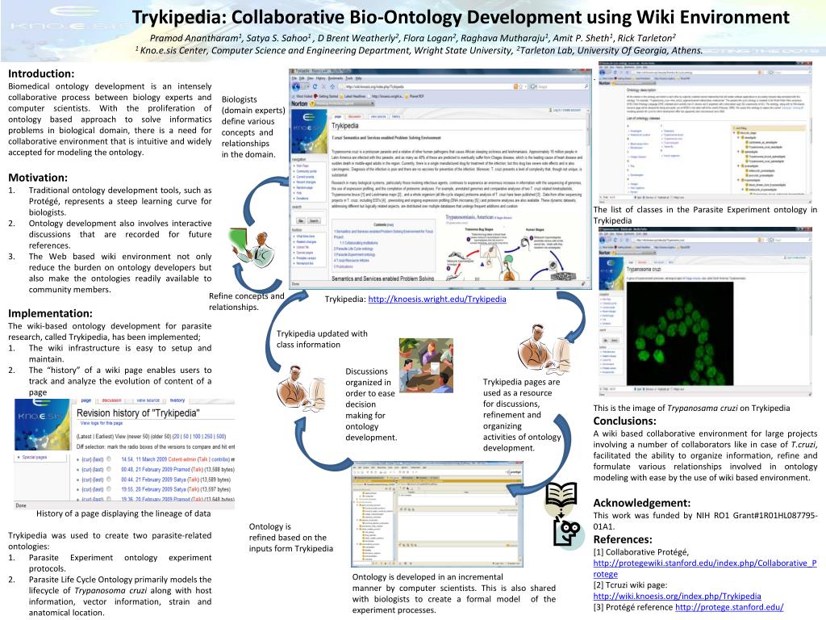Click the 'Acknowledgement:' heading

[641, 502]
